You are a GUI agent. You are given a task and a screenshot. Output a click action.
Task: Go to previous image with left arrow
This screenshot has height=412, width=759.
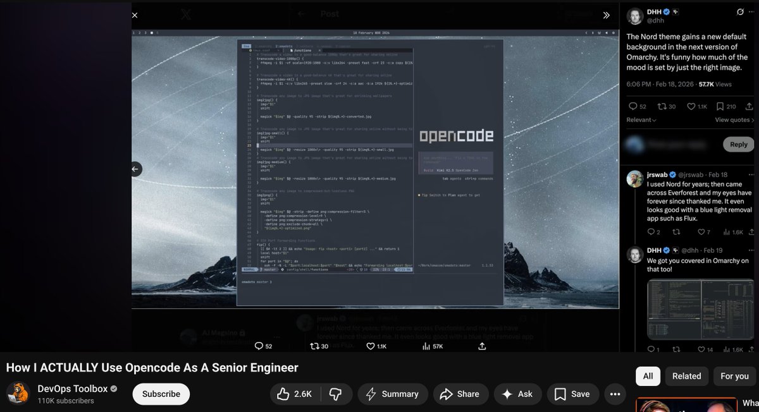(136, 169)
